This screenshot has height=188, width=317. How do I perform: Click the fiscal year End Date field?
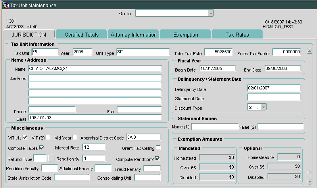[x=283, y=68]
